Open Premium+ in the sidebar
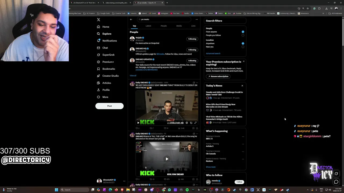 (105, 62)
